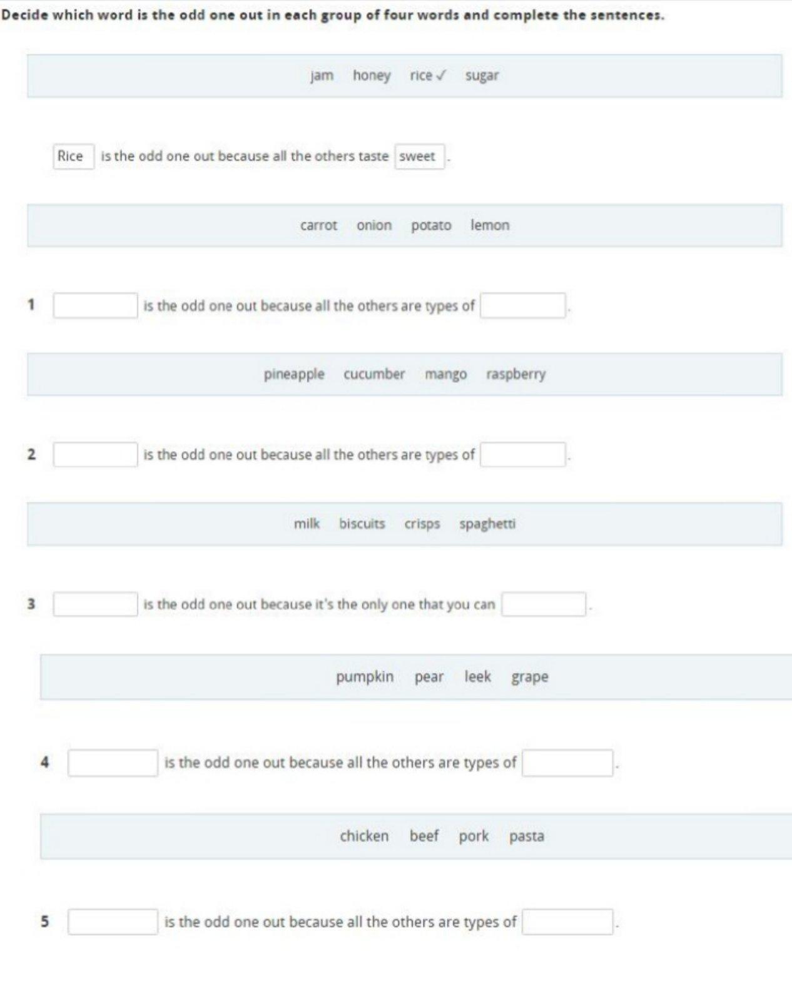Click the first blank field in sentence 1
This screenshot has height=1001, width=792.
[x=95, y=305]
